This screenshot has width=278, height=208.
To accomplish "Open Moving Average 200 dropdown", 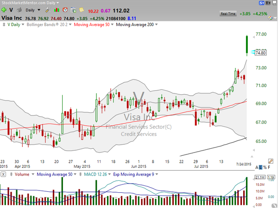I will click(x=157, y=24).
